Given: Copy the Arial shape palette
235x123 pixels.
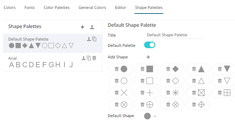Looking at the screenshot, I should click(89, 58).
